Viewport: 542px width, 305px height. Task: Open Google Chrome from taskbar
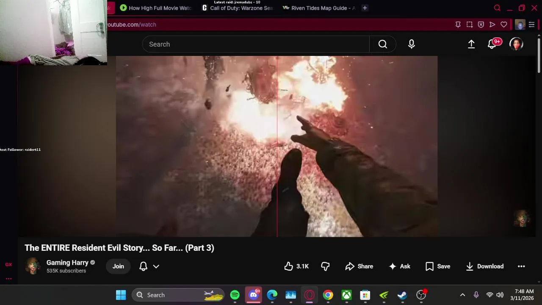click(328, 295)
